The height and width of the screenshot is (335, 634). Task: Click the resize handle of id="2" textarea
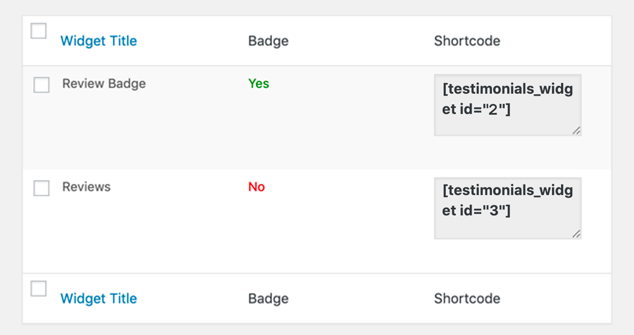tap(577, 131)
